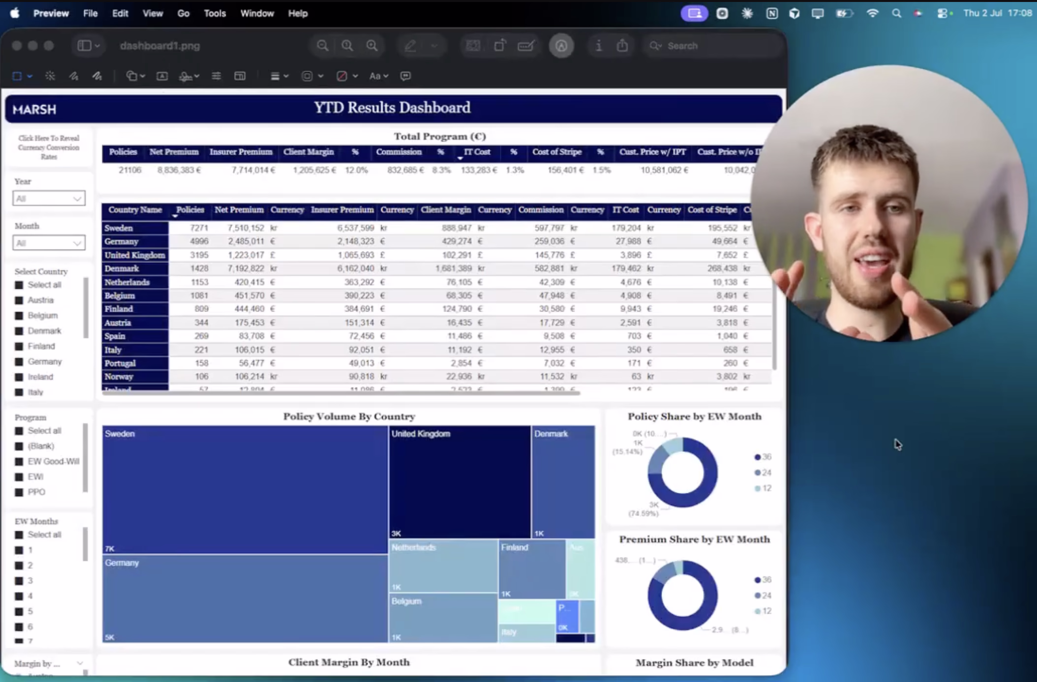Expand the Month dropdown

coord(49,243)
